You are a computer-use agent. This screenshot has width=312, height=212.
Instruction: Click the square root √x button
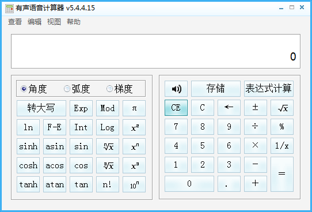[281, 108]
